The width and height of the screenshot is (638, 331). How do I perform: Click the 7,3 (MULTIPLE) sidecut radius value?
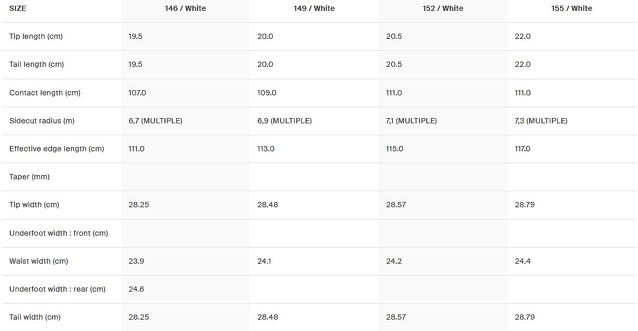[541, 121]
